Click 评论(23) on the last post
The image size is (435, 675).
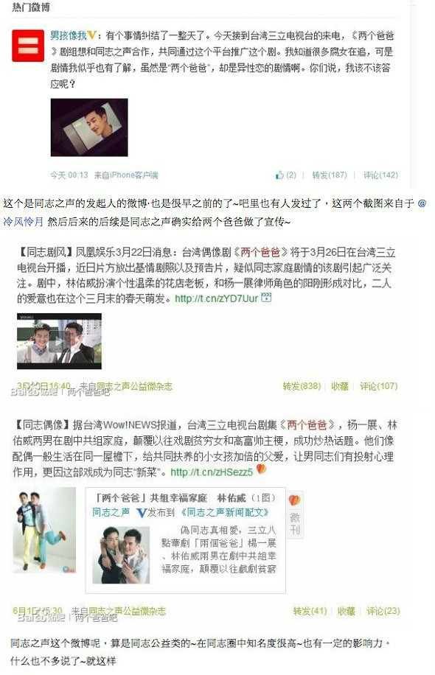[x=383, y=611]
